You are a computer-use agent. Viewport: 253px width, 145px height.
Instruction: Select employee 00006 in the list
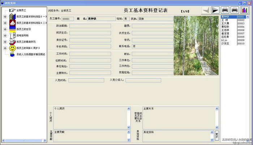click(233, 30)
